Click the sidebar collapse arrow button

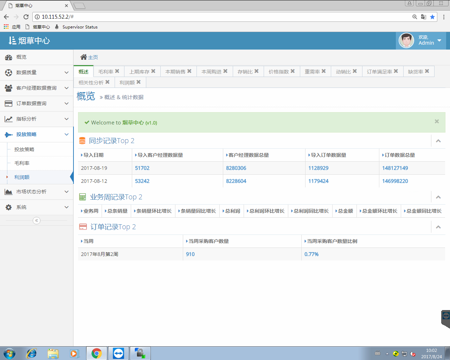(x=37, y=220)
